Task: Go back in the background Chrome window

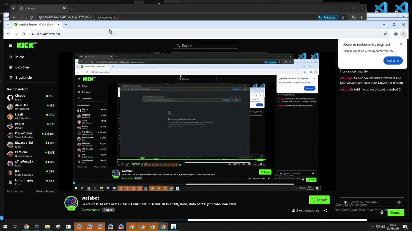Action: click(x=14, y=17)
